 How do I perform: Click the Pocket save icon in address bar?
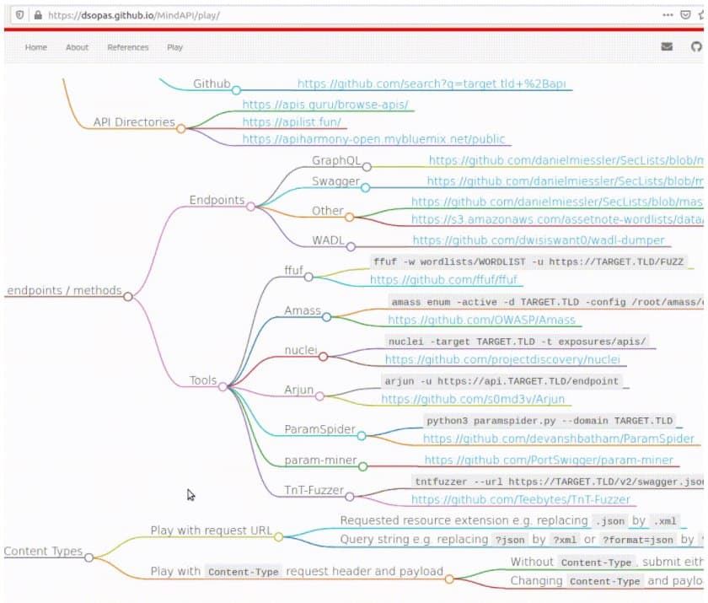point(685,15)
